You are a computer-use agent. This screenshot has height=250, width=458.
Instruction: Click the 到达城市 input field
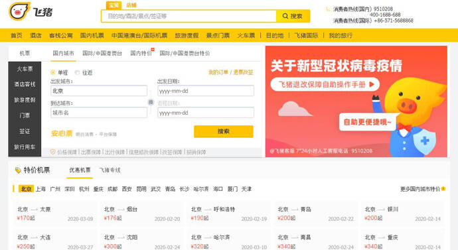(99, 113)
